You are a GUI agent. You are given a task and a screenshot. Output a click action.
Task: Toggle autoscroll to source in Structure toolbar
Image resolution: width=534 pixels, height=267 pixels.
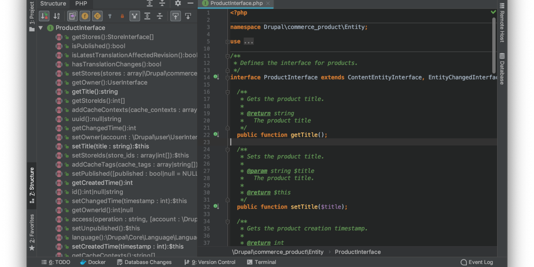click(176, 16)
